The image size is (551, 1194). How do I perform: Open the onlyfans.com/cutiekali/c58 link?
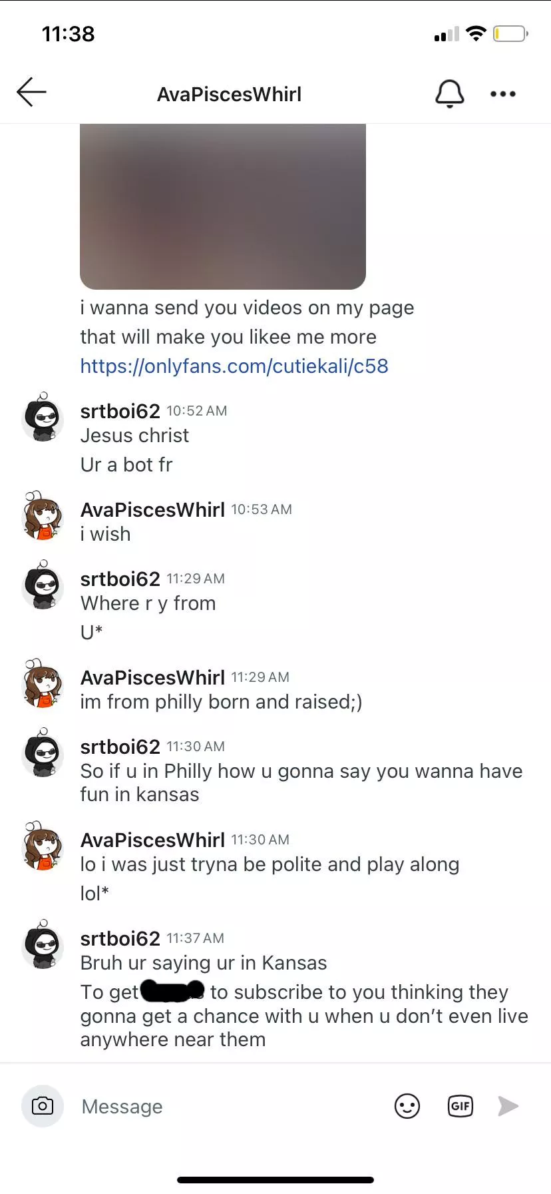coord(234,366)
